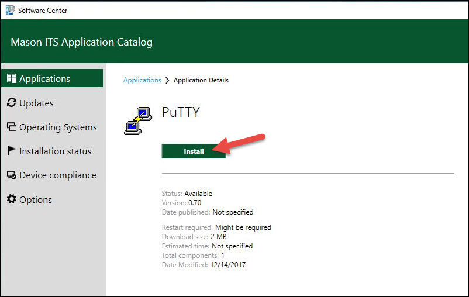Image resolution: width=469 pixels, height=297 pixels.
Task: Switch to the Updates section
Action: (36, 103)
